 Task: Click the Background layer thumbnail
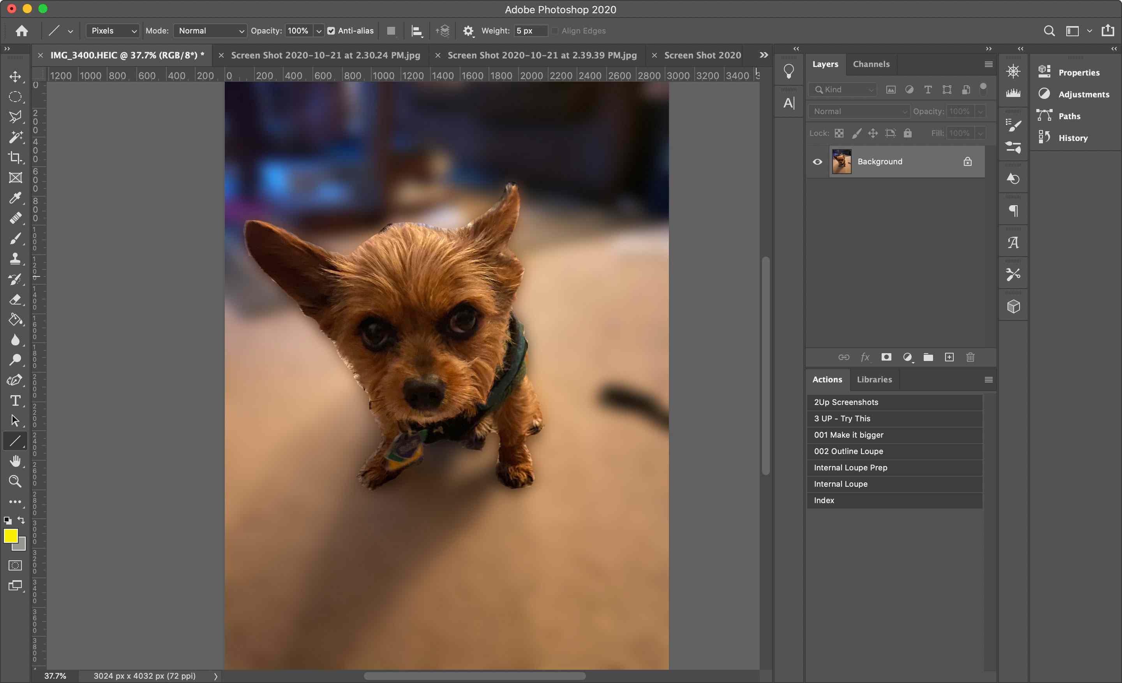(841, 161)
